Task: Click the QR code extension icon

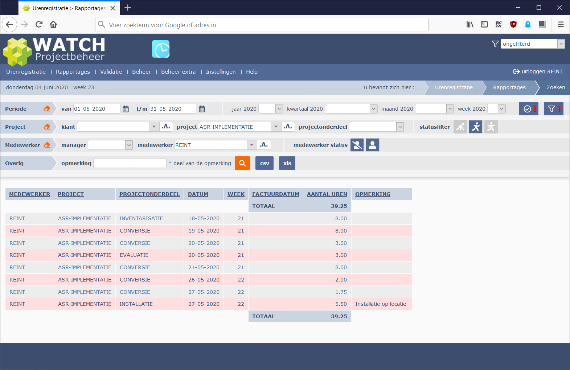Action: click(x=499, y=24)
